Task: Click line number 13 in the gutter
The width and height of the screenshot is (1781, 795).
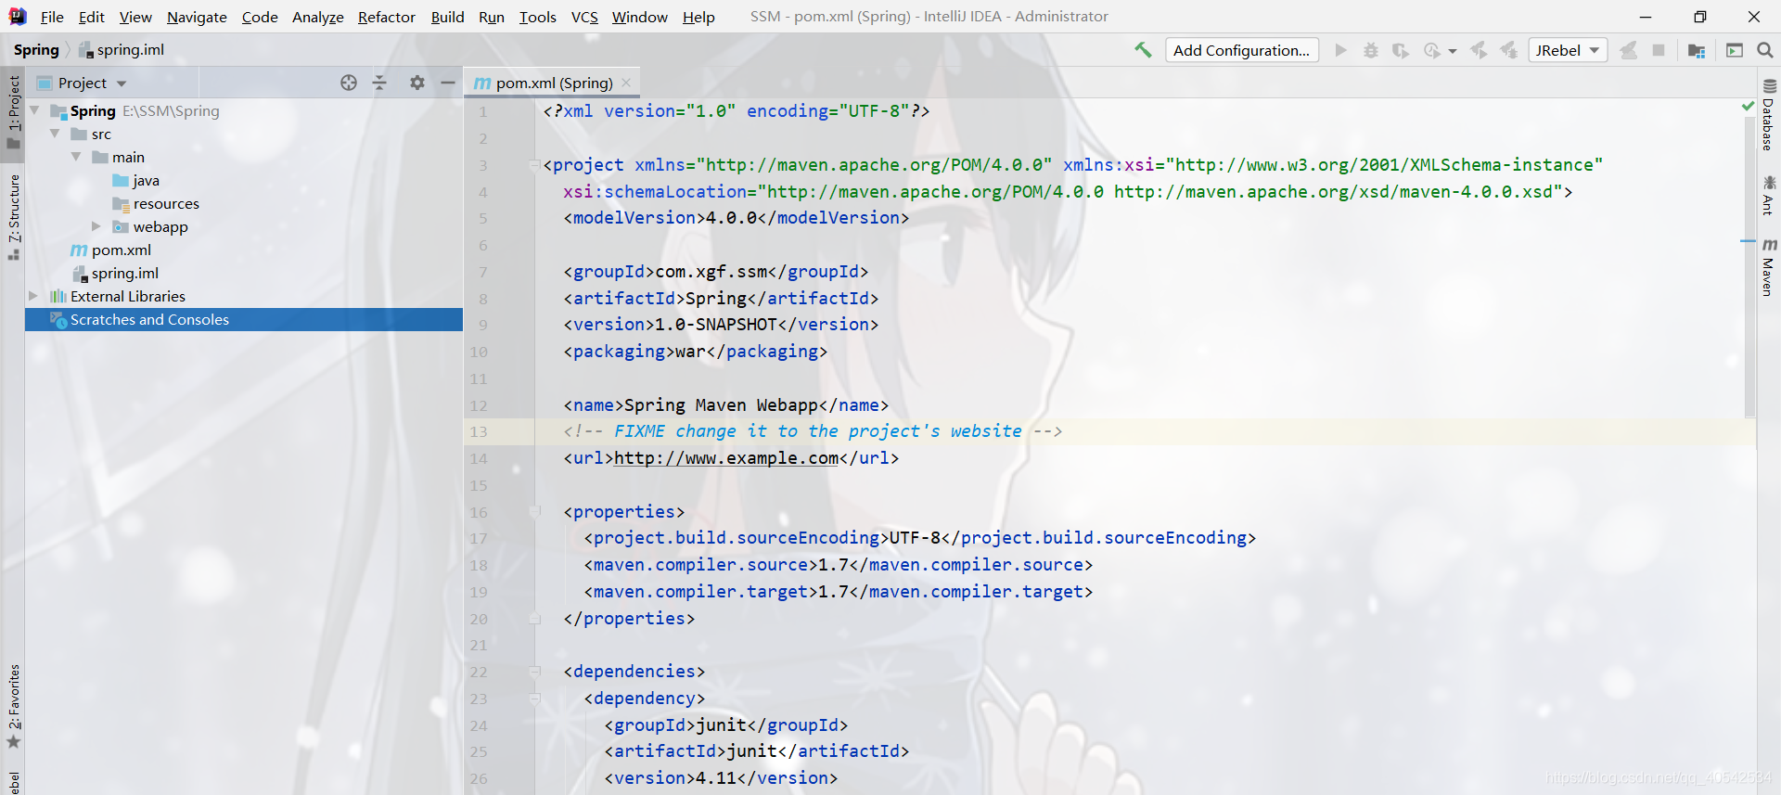Action: click(479, 431)
